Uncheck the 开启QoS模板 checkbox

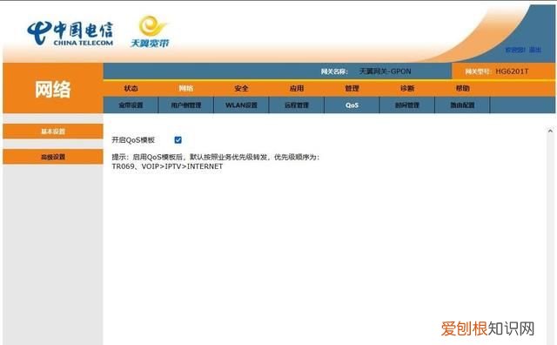point(178,139)
